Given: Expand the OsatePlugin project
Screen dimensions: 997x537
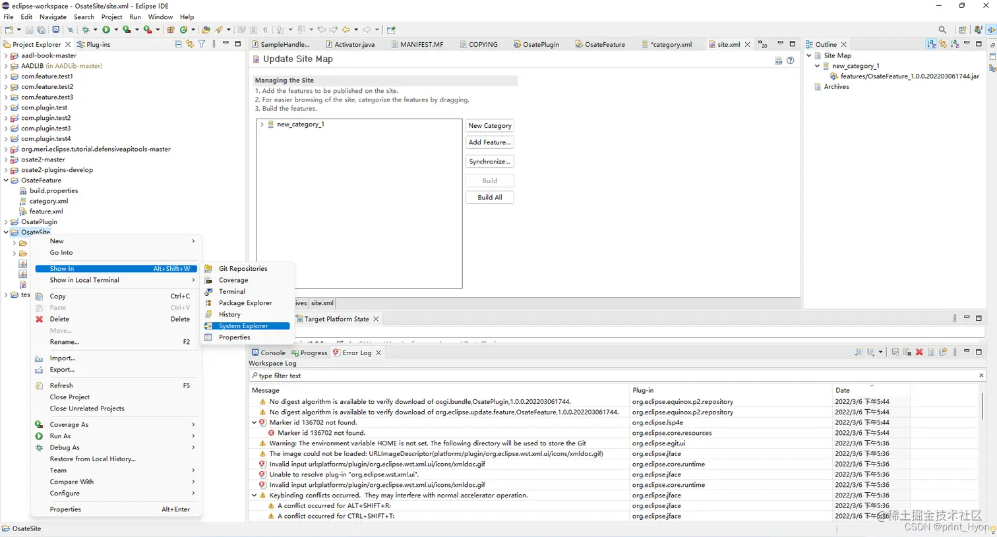Looking at the screenshot, I should pos(6,222).
